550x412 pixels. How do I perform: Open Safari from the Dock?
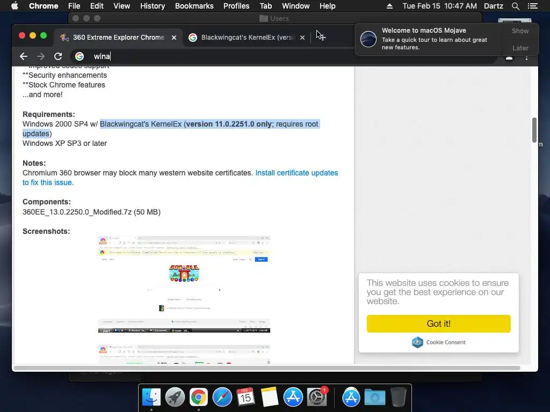(222, 398)
